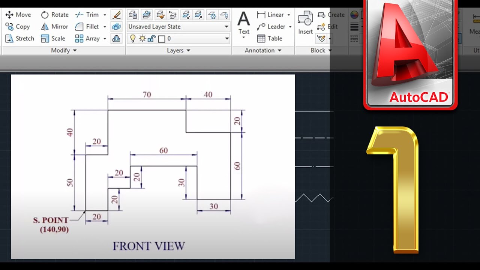Toggle layer 0 on/off light bulb
Viewport: 480px width, 270px height.
pos(132,38)
